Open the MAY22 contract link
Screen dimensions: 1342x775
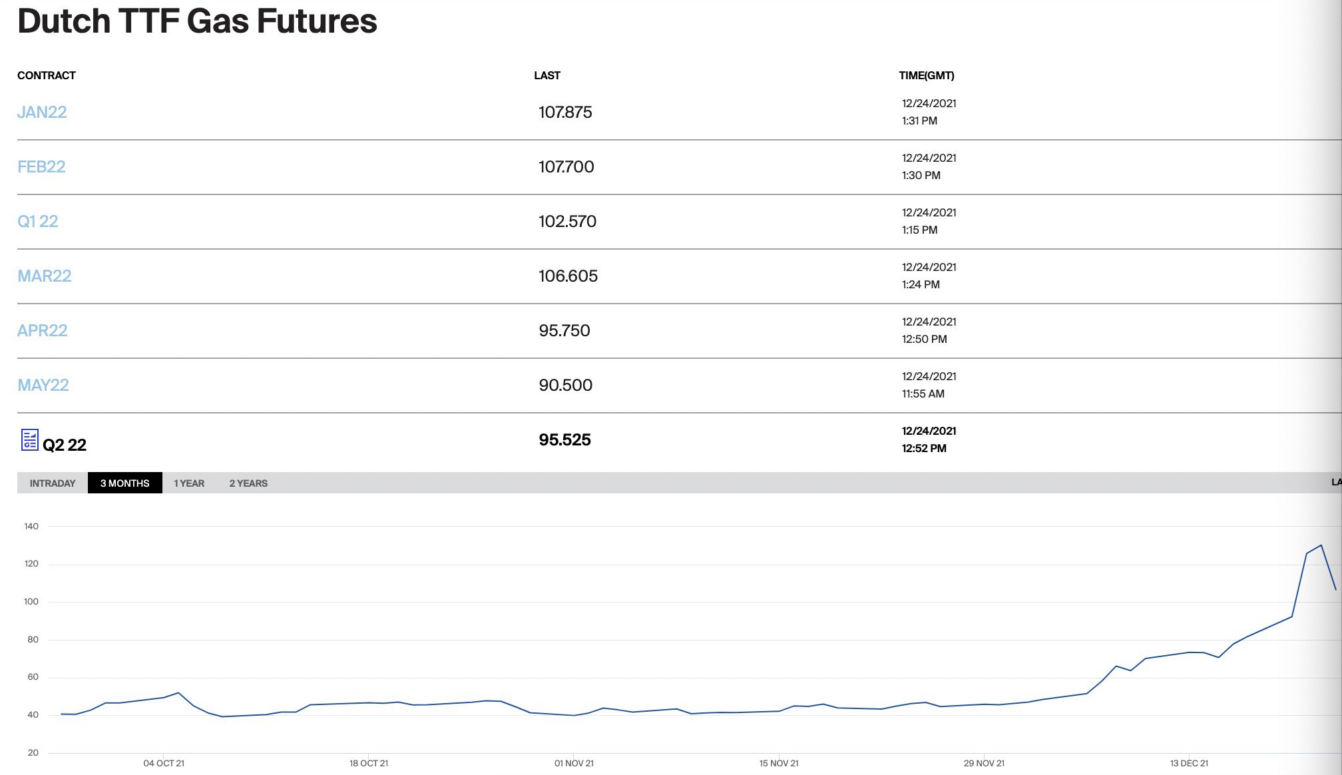[x=43, y=385]
